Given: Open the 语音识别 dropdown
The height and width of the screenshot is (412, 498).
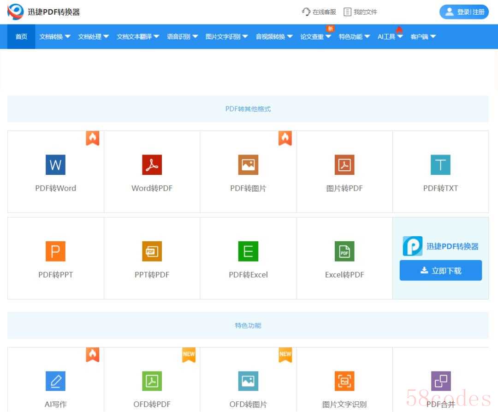Looking at the screenshot, I should click(x=182, y=36).
